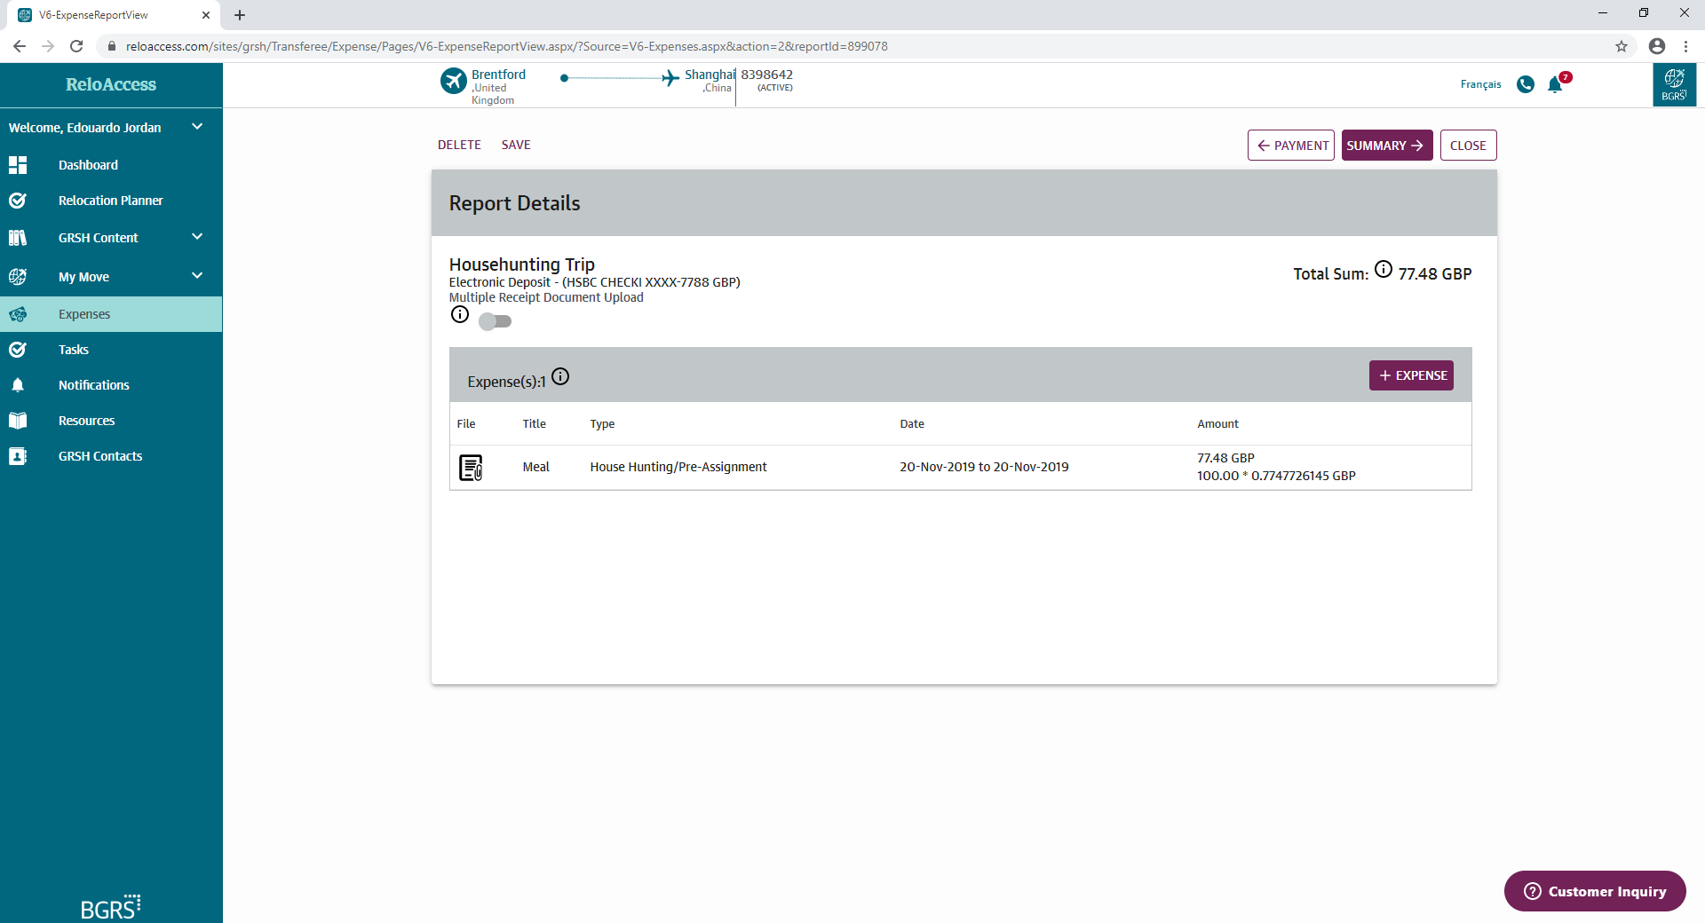
Task: Open a new browser tab
Action: pyautogui.click(x=240, y=15)
